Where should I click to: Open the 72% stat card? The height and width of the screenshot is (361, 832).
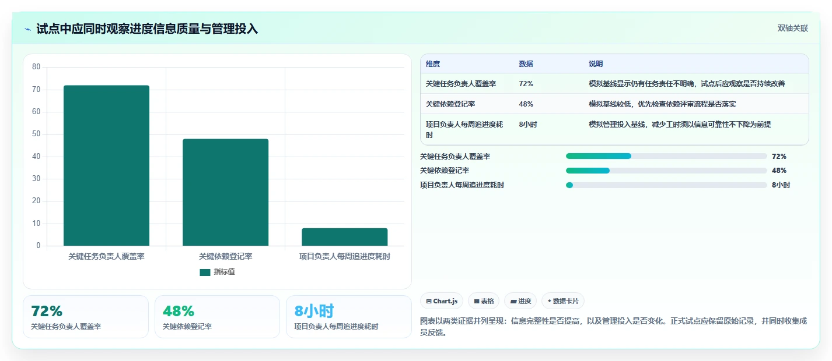86,317
